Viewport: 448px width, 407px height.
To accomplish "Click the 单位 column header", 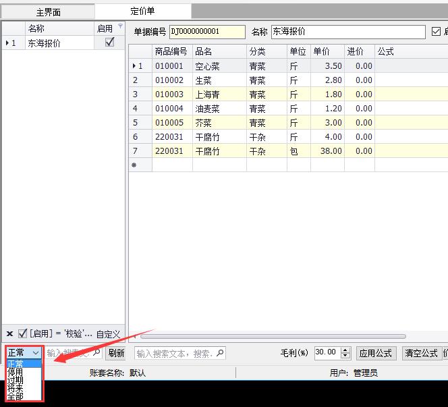I will (x=299, y=52).
